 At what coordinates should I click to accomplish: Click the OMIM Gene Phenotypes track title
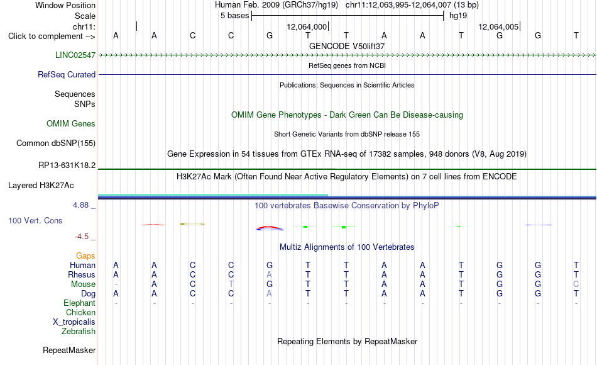(347, 115)
